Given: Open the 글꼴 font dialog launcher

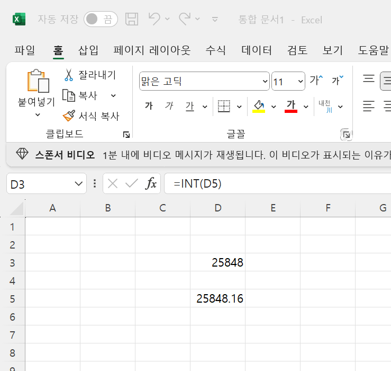Looking at the screenshot, I should [x=347, y=135].
